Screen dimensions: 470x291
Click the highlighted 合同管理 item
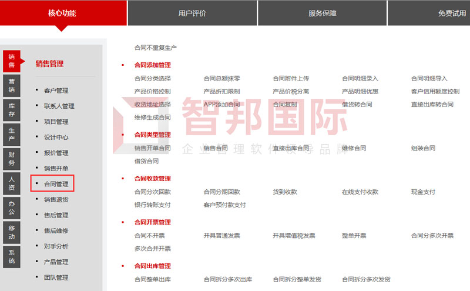[56, 184]
